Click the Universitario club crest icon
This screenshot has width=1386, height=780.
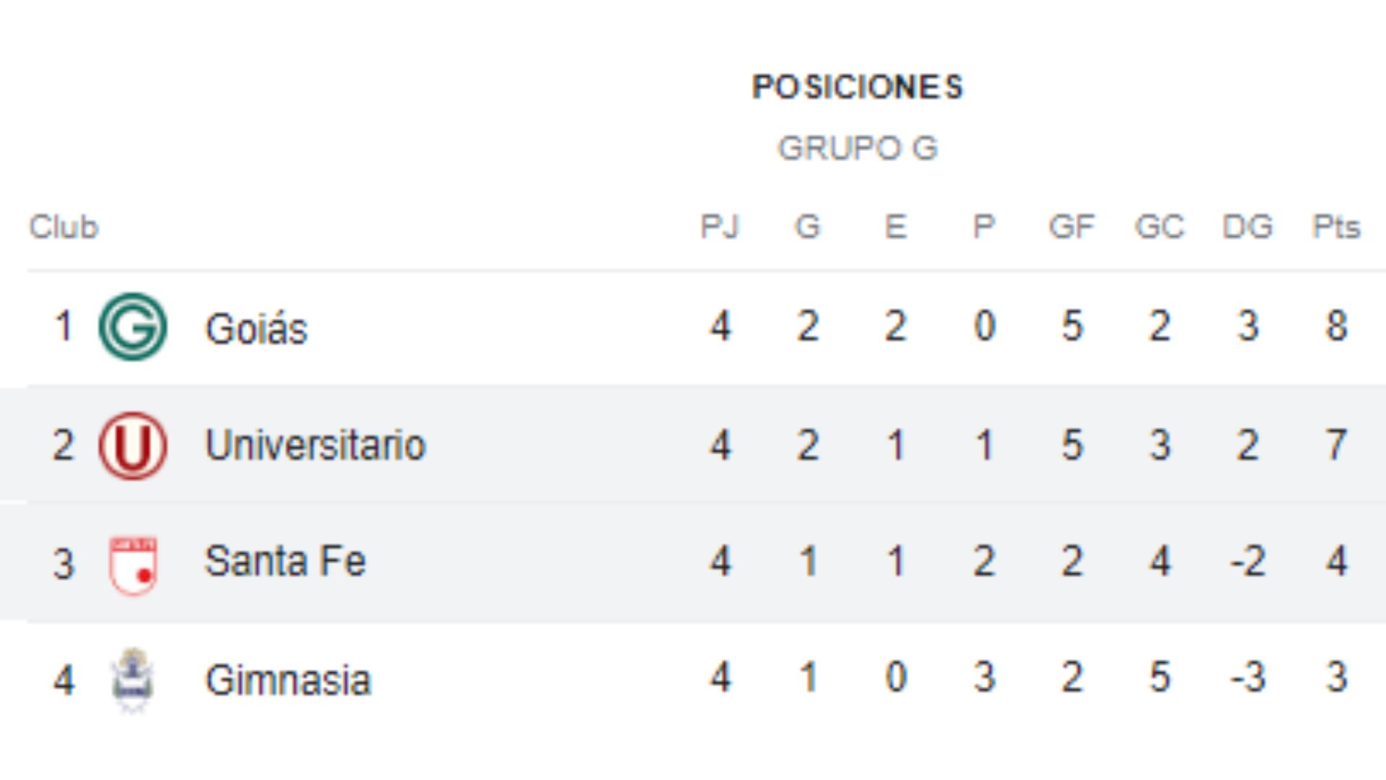[133, 445]
